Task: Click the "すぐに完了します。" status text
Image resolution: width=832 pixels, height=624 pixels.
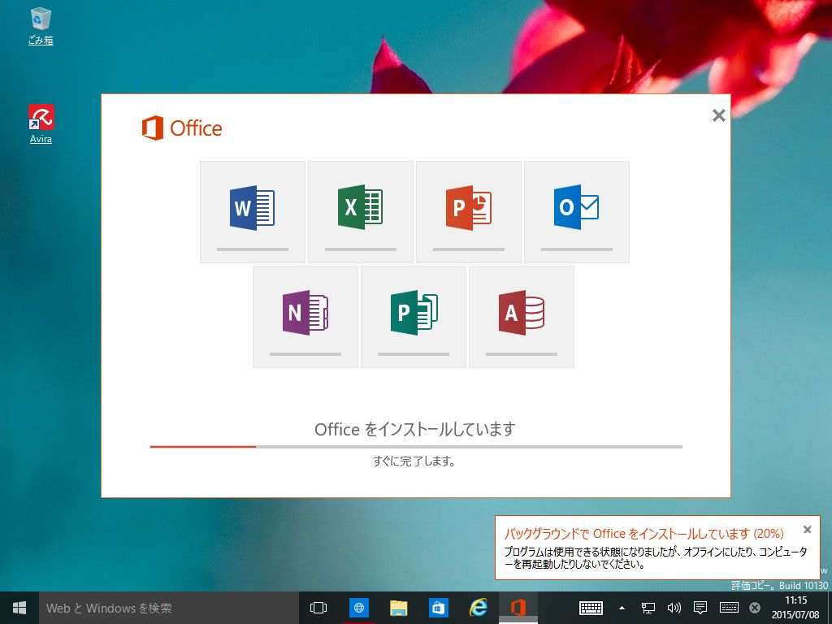Action: [414, 461]
